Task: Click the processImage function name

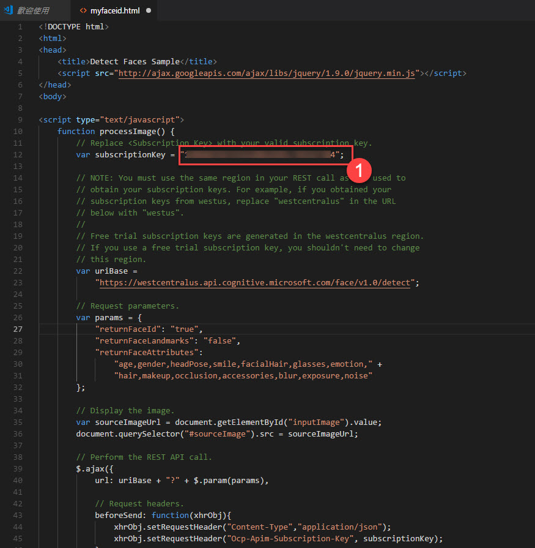Action: 128,132
